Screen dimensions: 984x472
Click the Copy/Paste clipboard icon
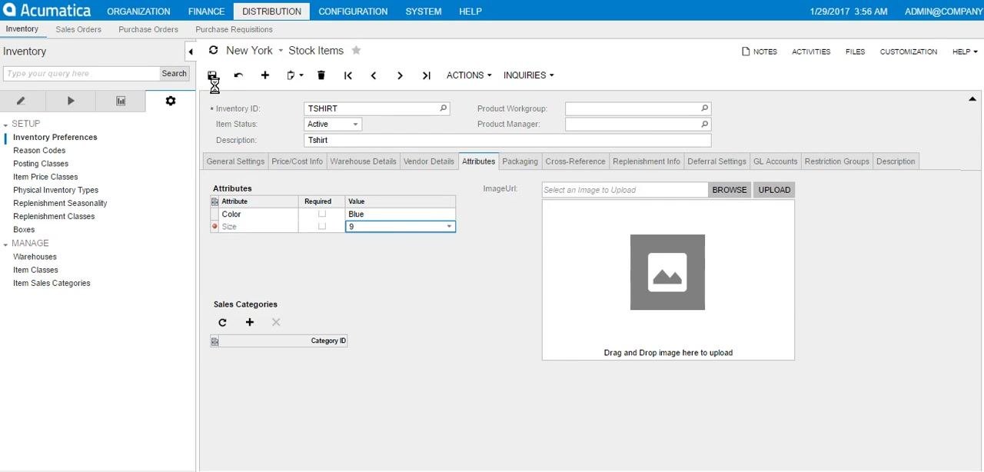coord(294,75)
